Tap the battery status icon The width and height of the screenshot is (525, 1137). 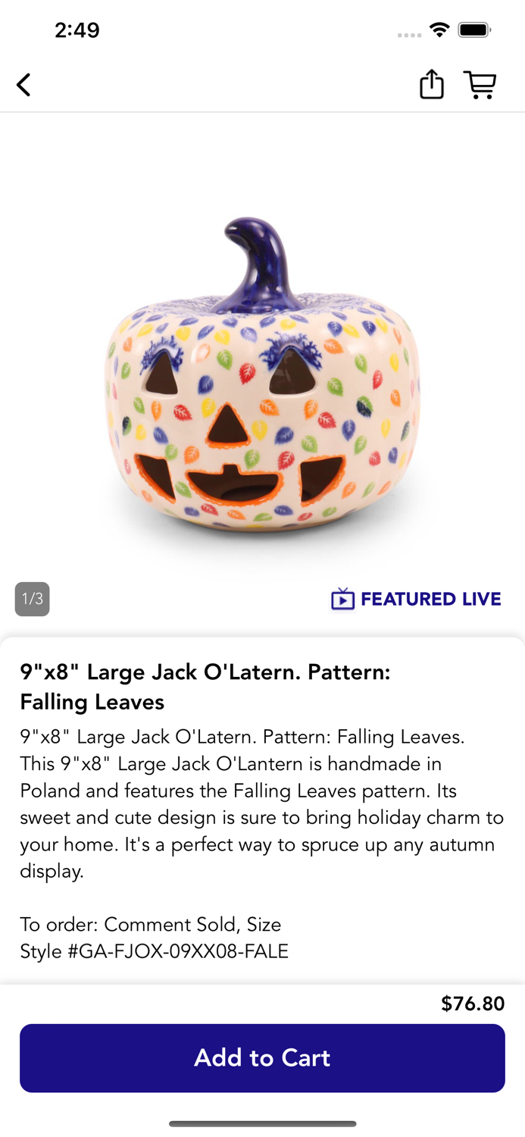click(475, 30)
